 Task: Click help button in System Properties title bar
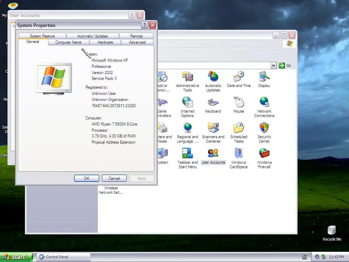(x=145, y=25)
